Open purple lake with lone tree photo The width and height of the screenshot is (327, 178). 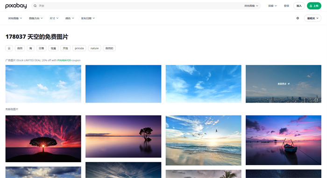click(123, 137)
